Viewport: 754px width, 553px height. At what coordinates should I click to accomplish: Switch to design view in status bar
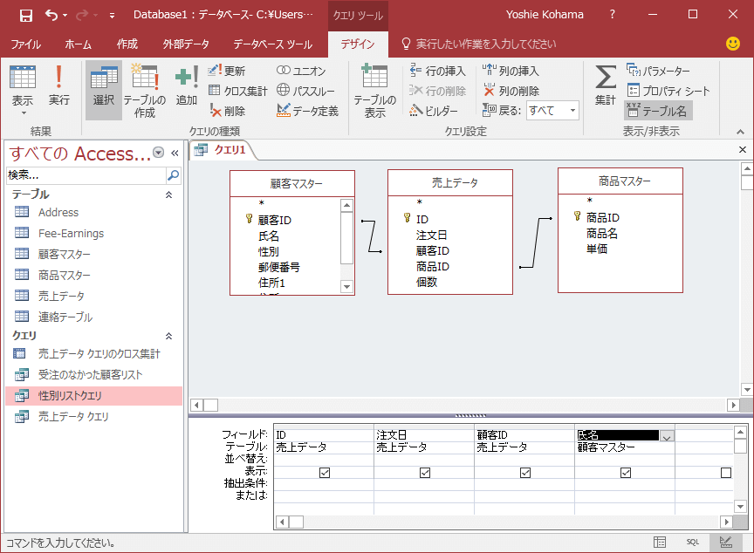725,543
